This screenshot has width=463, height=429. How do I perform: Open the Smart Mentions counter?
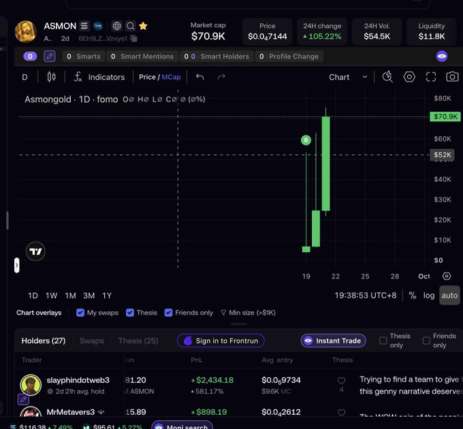(142, 57)
